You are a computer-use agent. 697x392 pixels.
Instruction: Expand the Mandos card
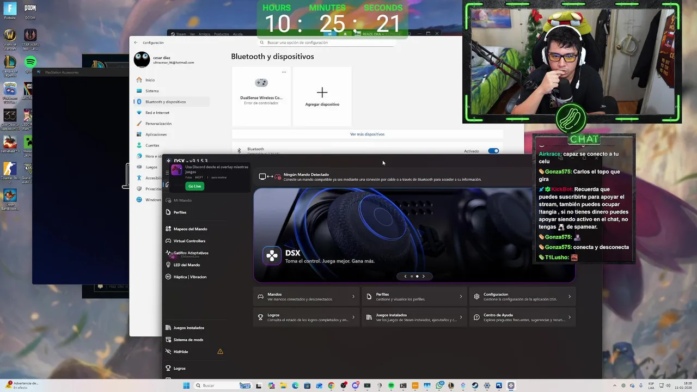pos(307,297)
